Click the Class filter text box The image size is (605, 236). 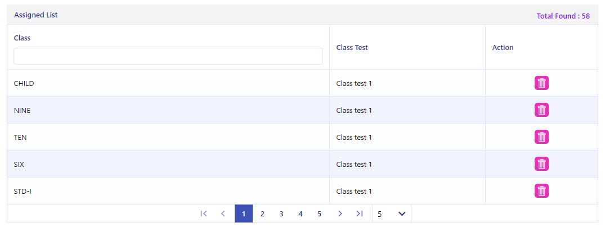(x=168, y=56)
